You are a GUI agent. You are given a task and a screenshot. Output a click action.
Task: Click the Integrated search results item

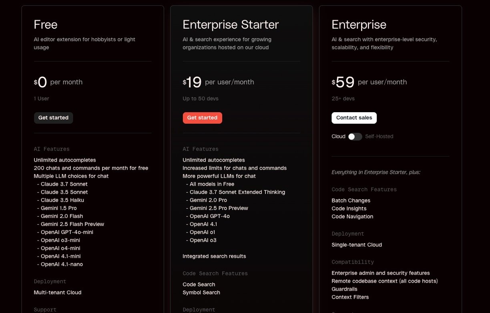click(214, 256)
